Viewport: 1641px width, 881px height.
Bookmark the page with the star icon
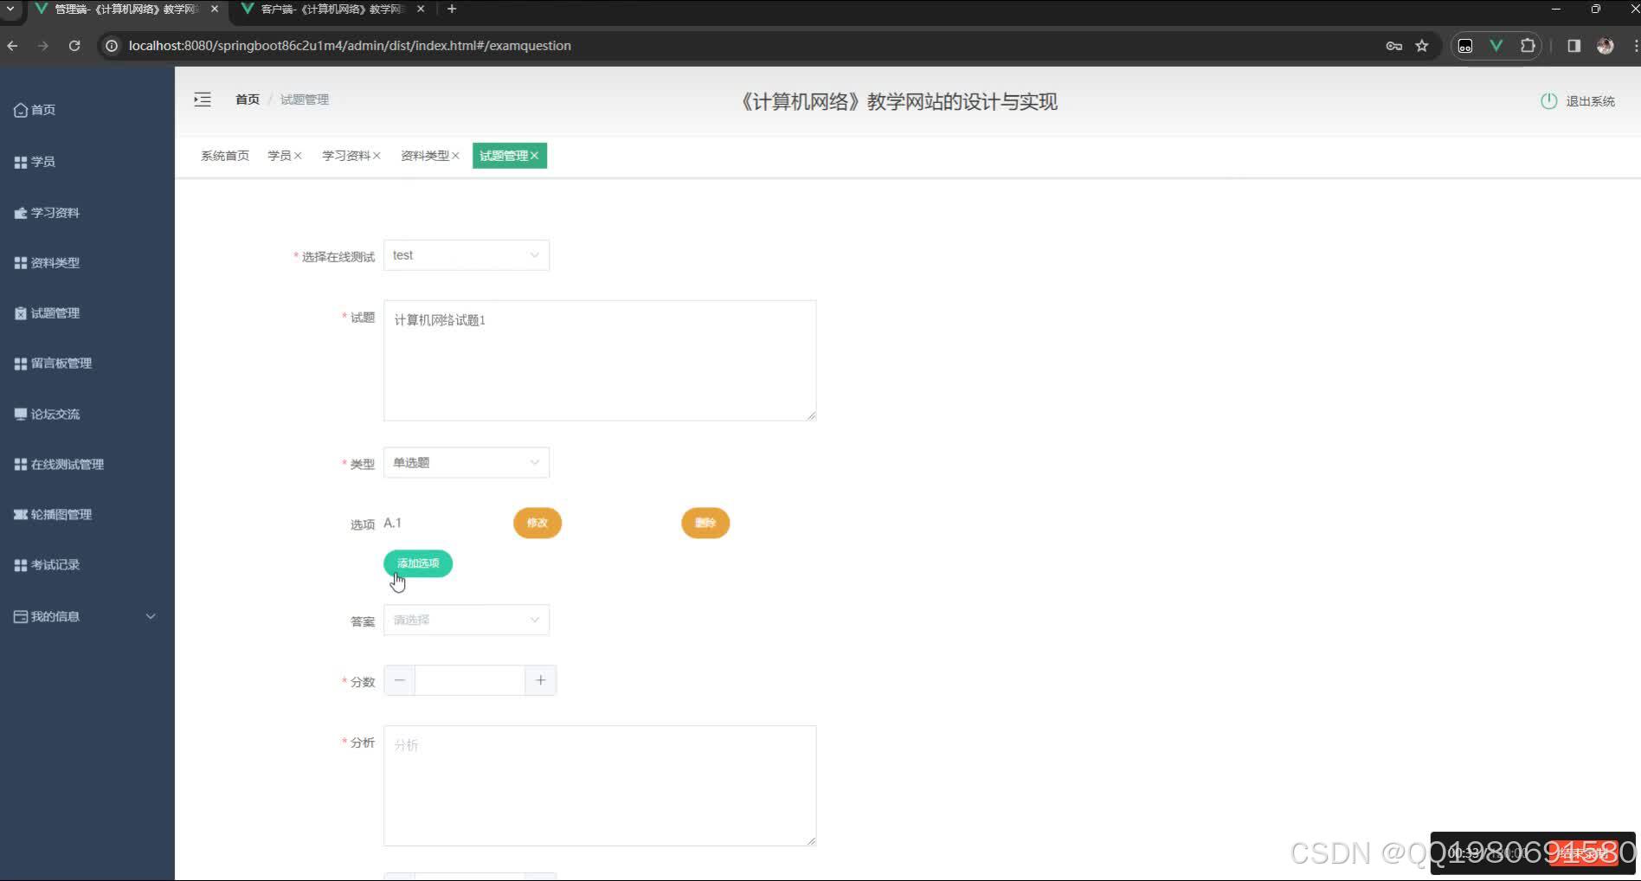coord(1422,46)
